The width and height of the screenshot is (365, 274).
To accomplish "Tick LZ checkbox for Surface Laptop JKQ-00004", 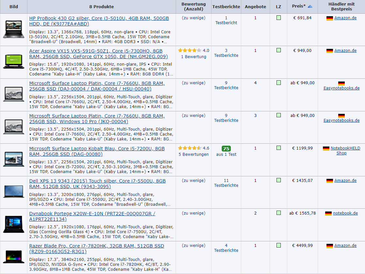I will (278, 115).
